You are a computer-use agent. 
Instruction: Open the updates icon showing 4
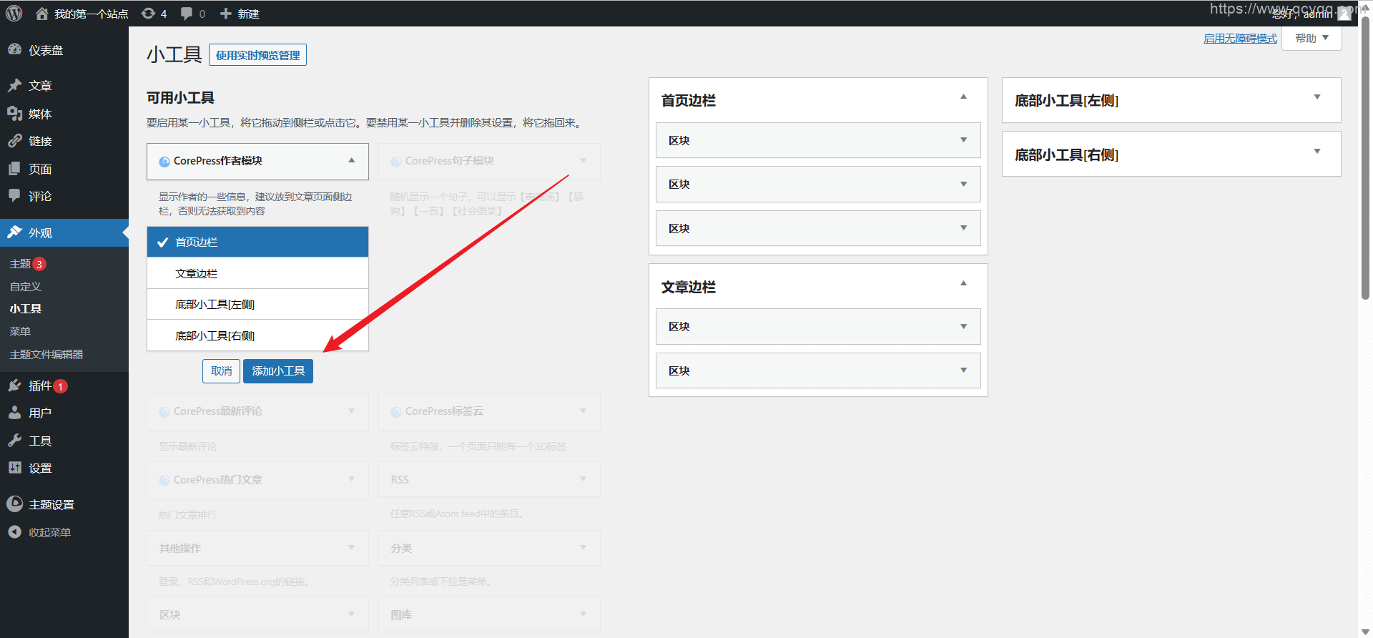tap(149, 14)
